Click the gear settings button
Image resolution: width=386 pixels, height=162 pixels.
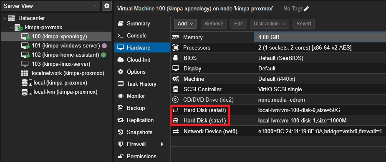[x=106, y=6]
